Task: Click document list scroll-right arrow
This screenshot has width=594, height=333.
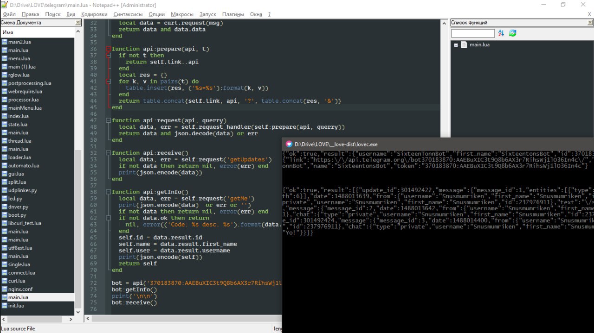Action: (71, 319)
